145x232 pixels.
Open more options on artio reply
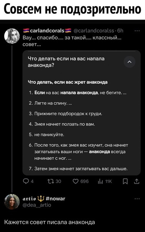pyautogui.click(x=137, y=199)
